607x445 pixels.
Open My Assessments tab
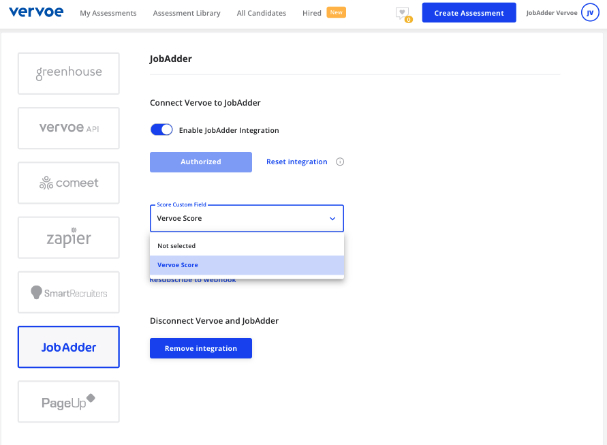coord(108,13)
